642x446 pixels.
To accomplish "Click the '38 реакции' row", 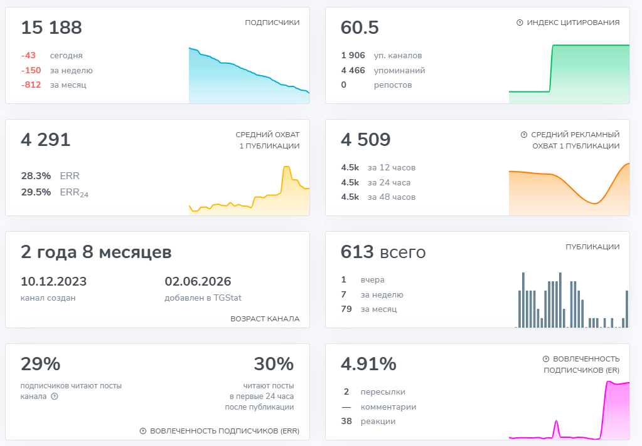I will click(x=368, y=422).
